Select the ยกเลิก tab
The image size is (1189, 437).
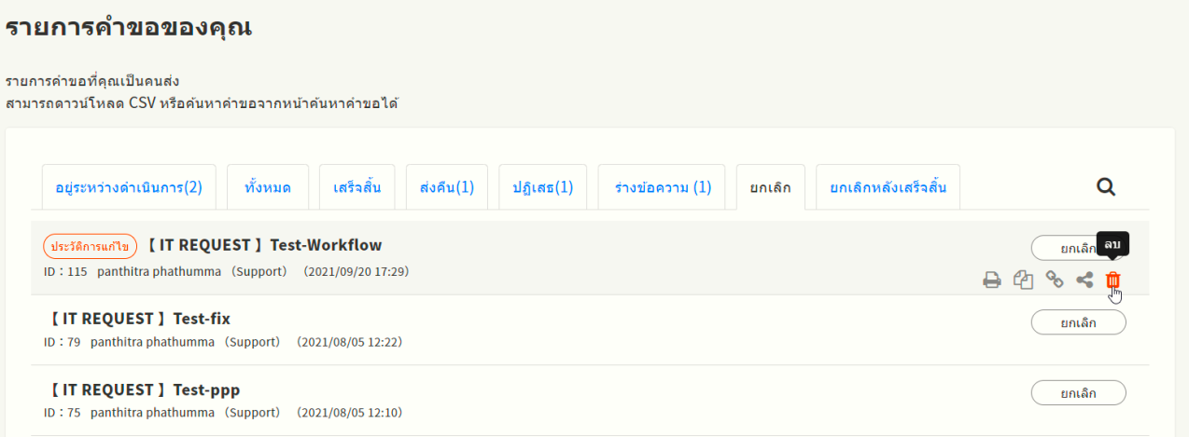point(770,187)
